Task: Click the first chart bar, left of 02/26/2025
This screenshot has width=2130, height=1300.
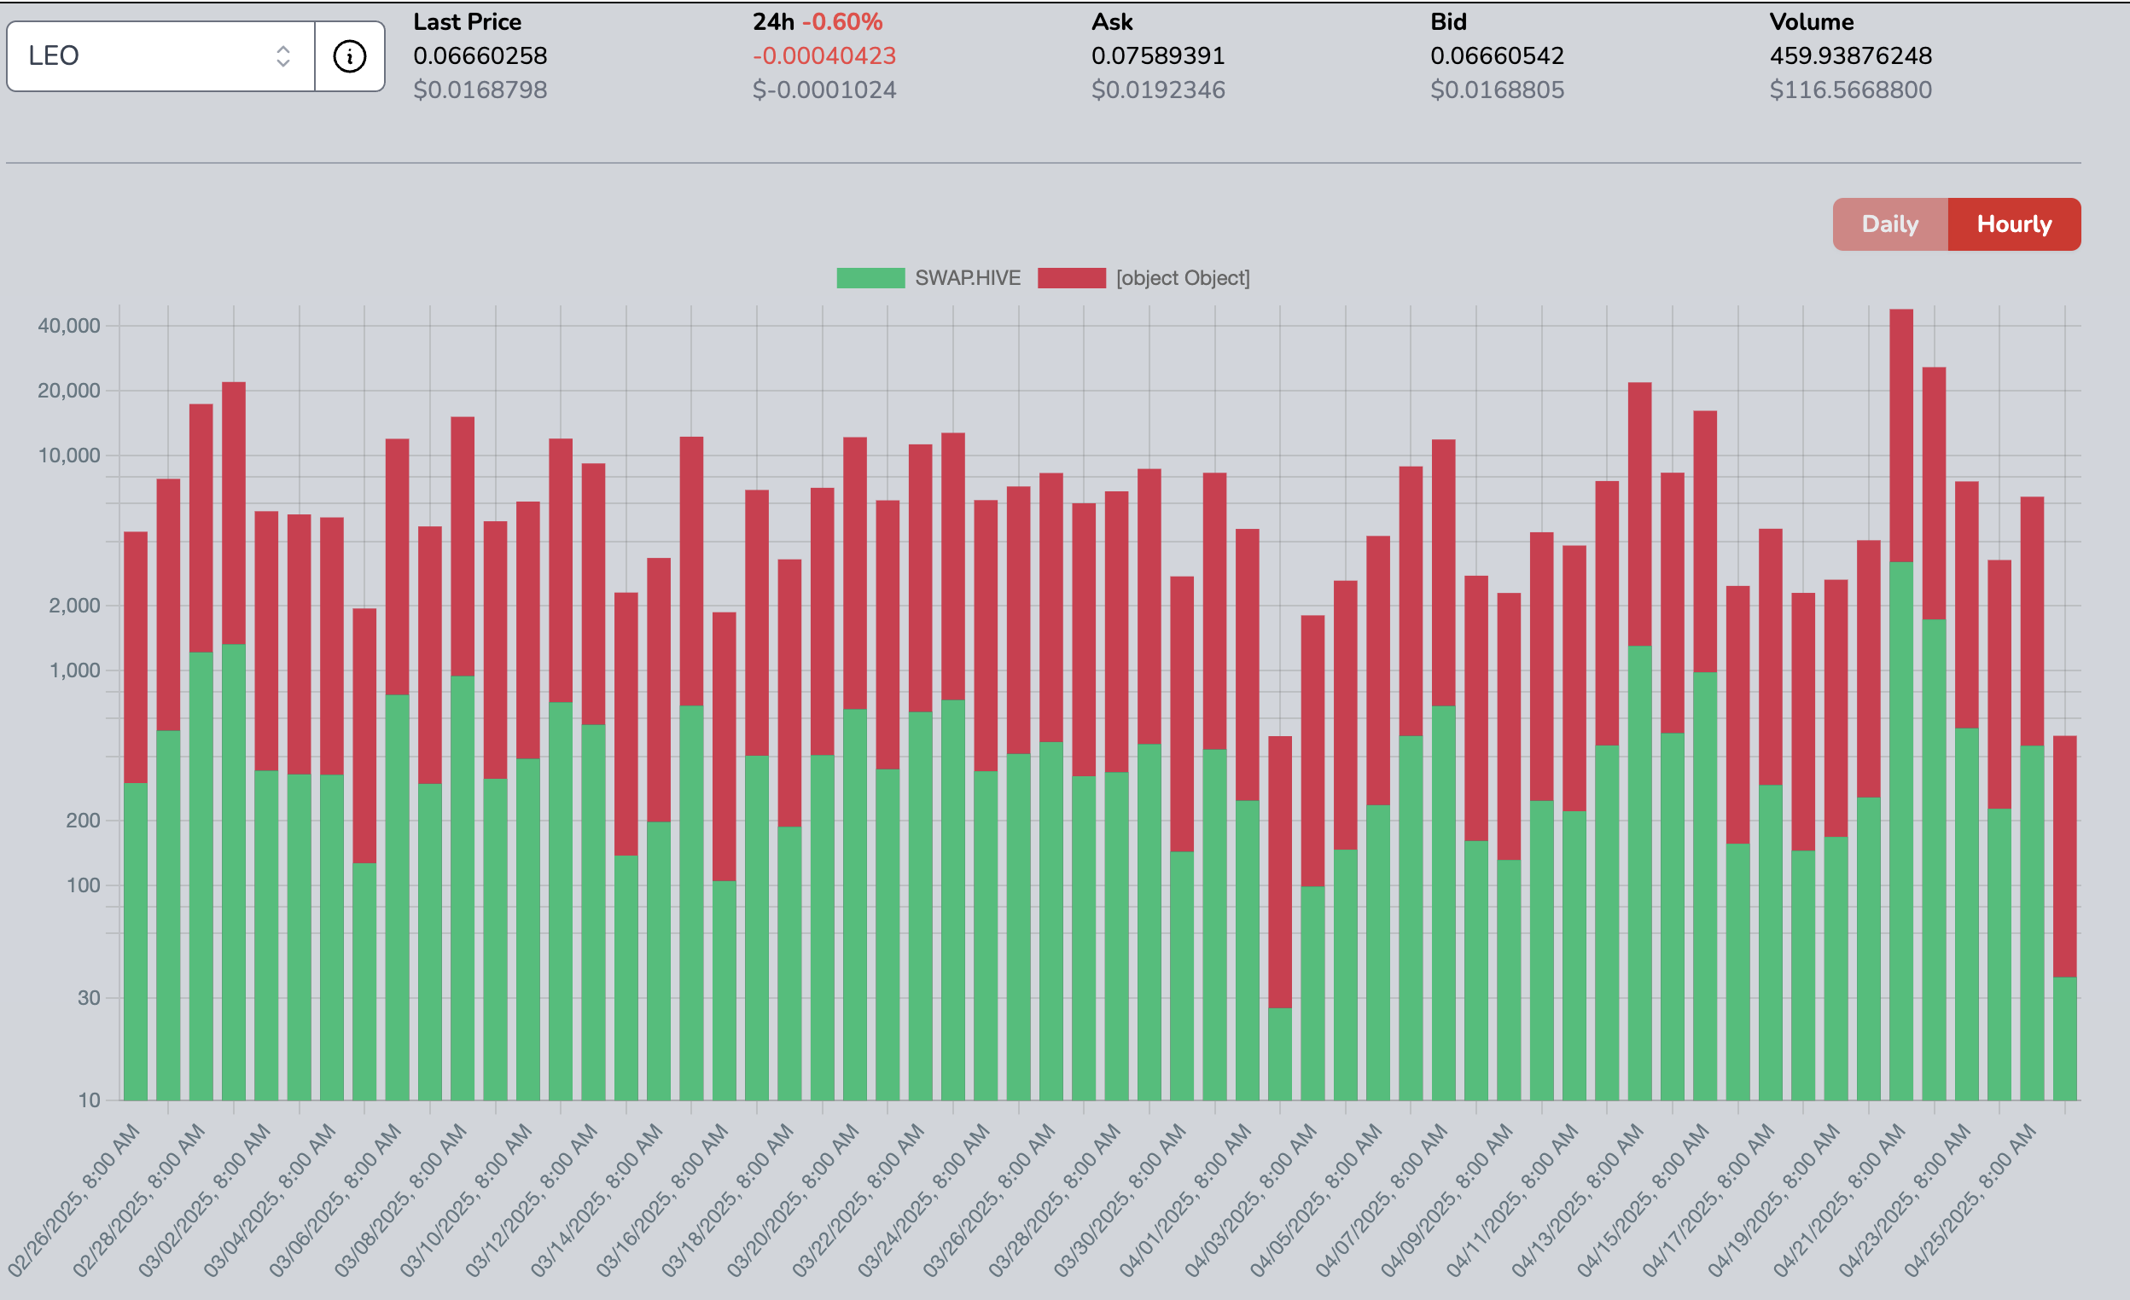Action: pos(136,816)
